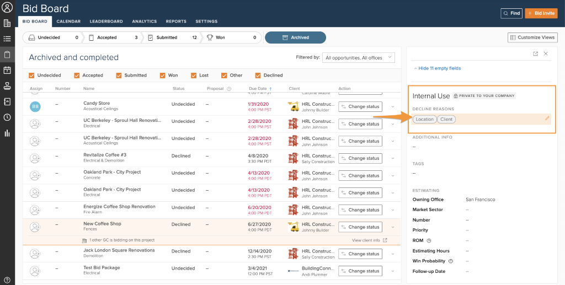Open the user profile icon in sidebar
This screenshot has height=285, width=565.
pyautogui.click(x=7, y=7)
